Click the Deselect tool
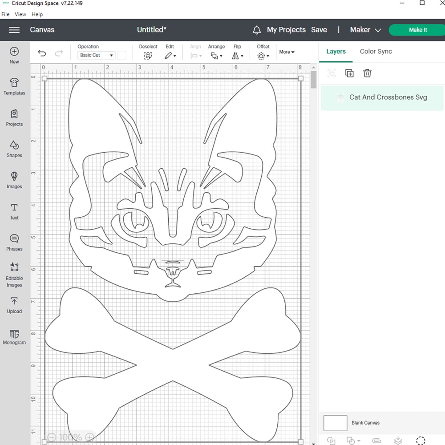 coord(148,56)
